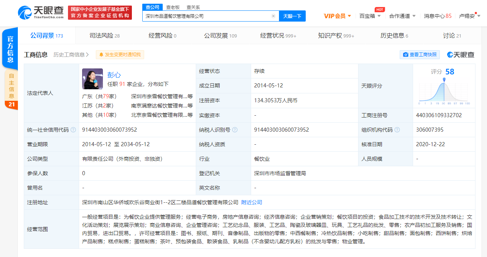Click the 附近公司 link
This screenshot has height=257, width=487.
[x=251, y=202]
